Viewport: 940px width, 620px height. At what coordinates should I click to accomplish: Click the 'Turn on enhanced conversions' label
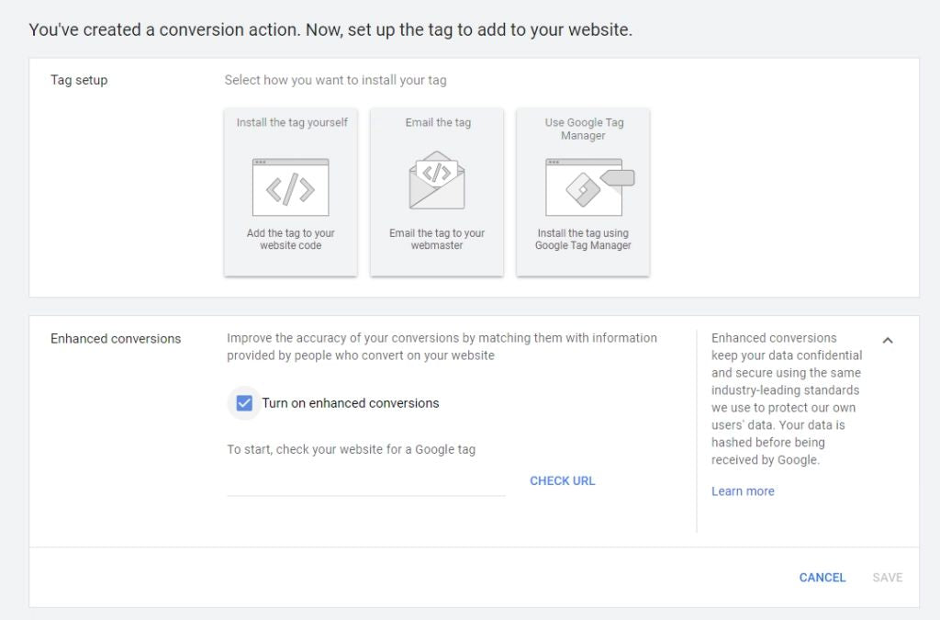(351, 403)
